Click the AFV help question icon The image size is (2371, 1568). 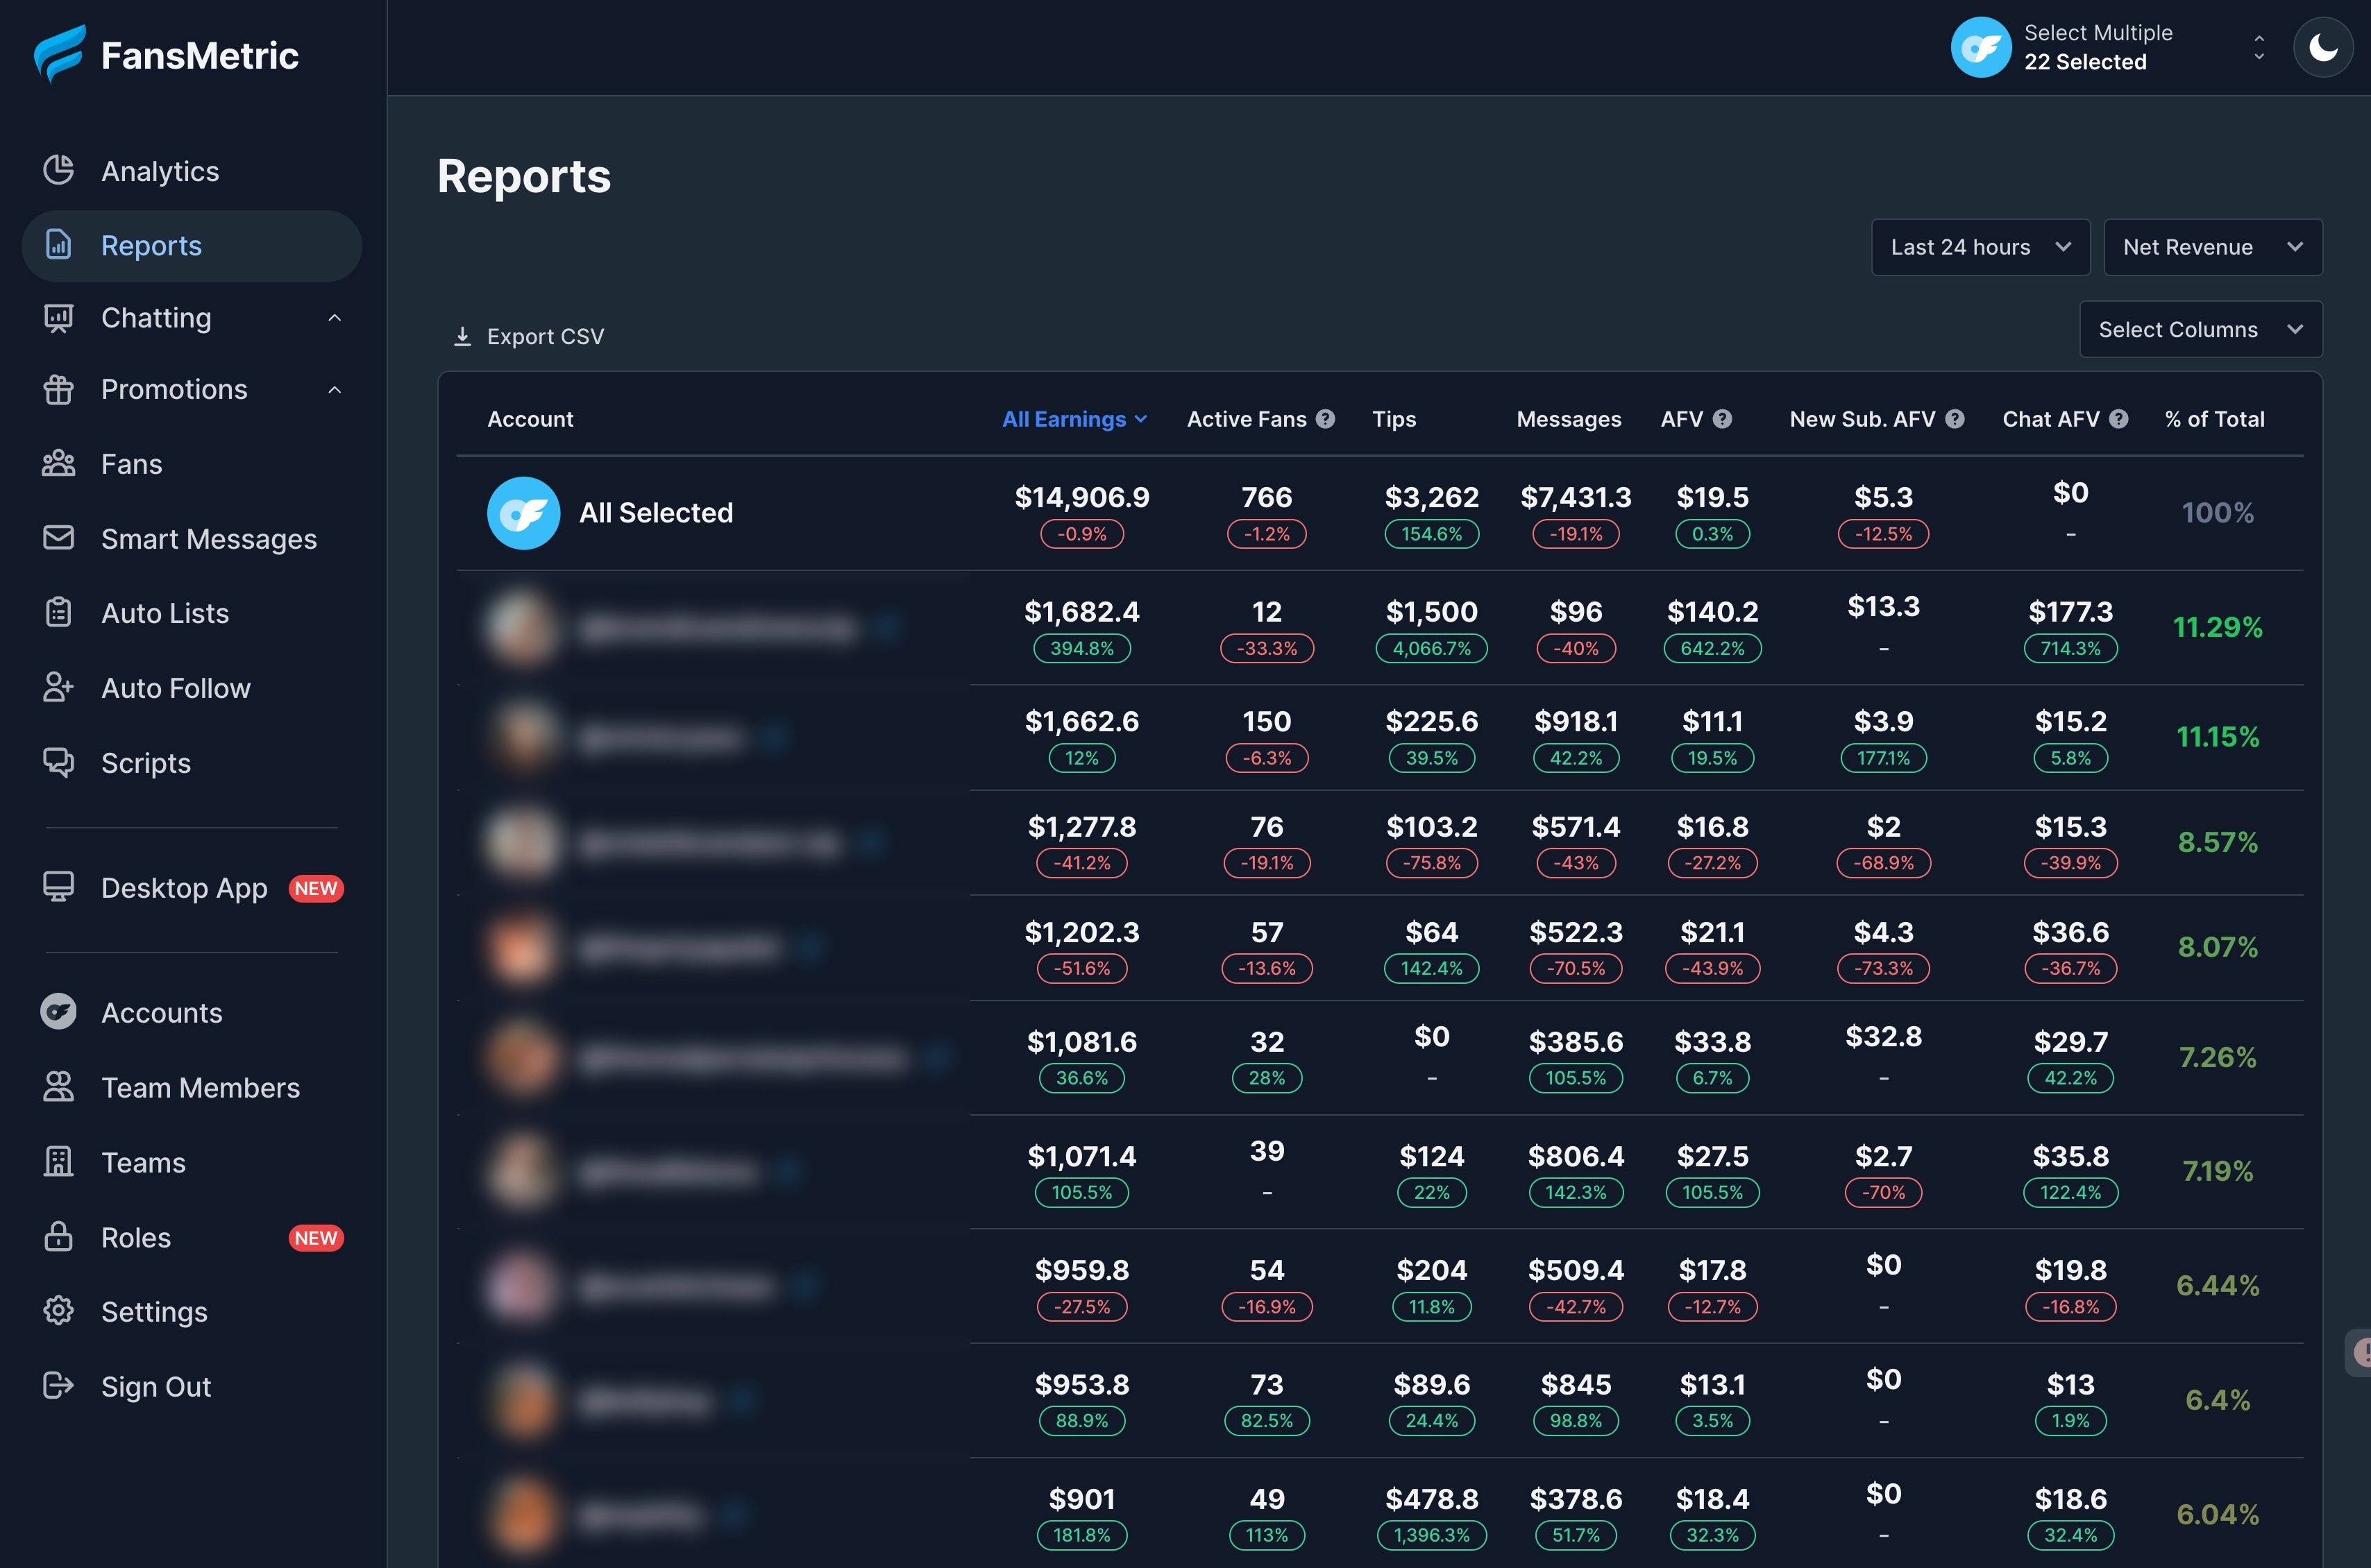click(1723, 419)
